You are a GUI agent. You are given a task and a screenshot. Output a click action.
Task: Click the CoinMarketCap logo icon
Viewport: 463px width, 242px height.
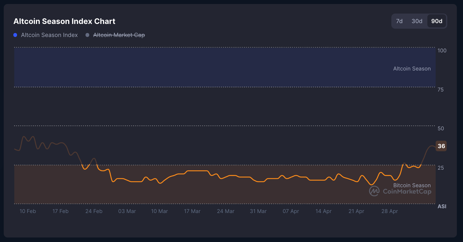pyautogui.click(x=374, y=191)
